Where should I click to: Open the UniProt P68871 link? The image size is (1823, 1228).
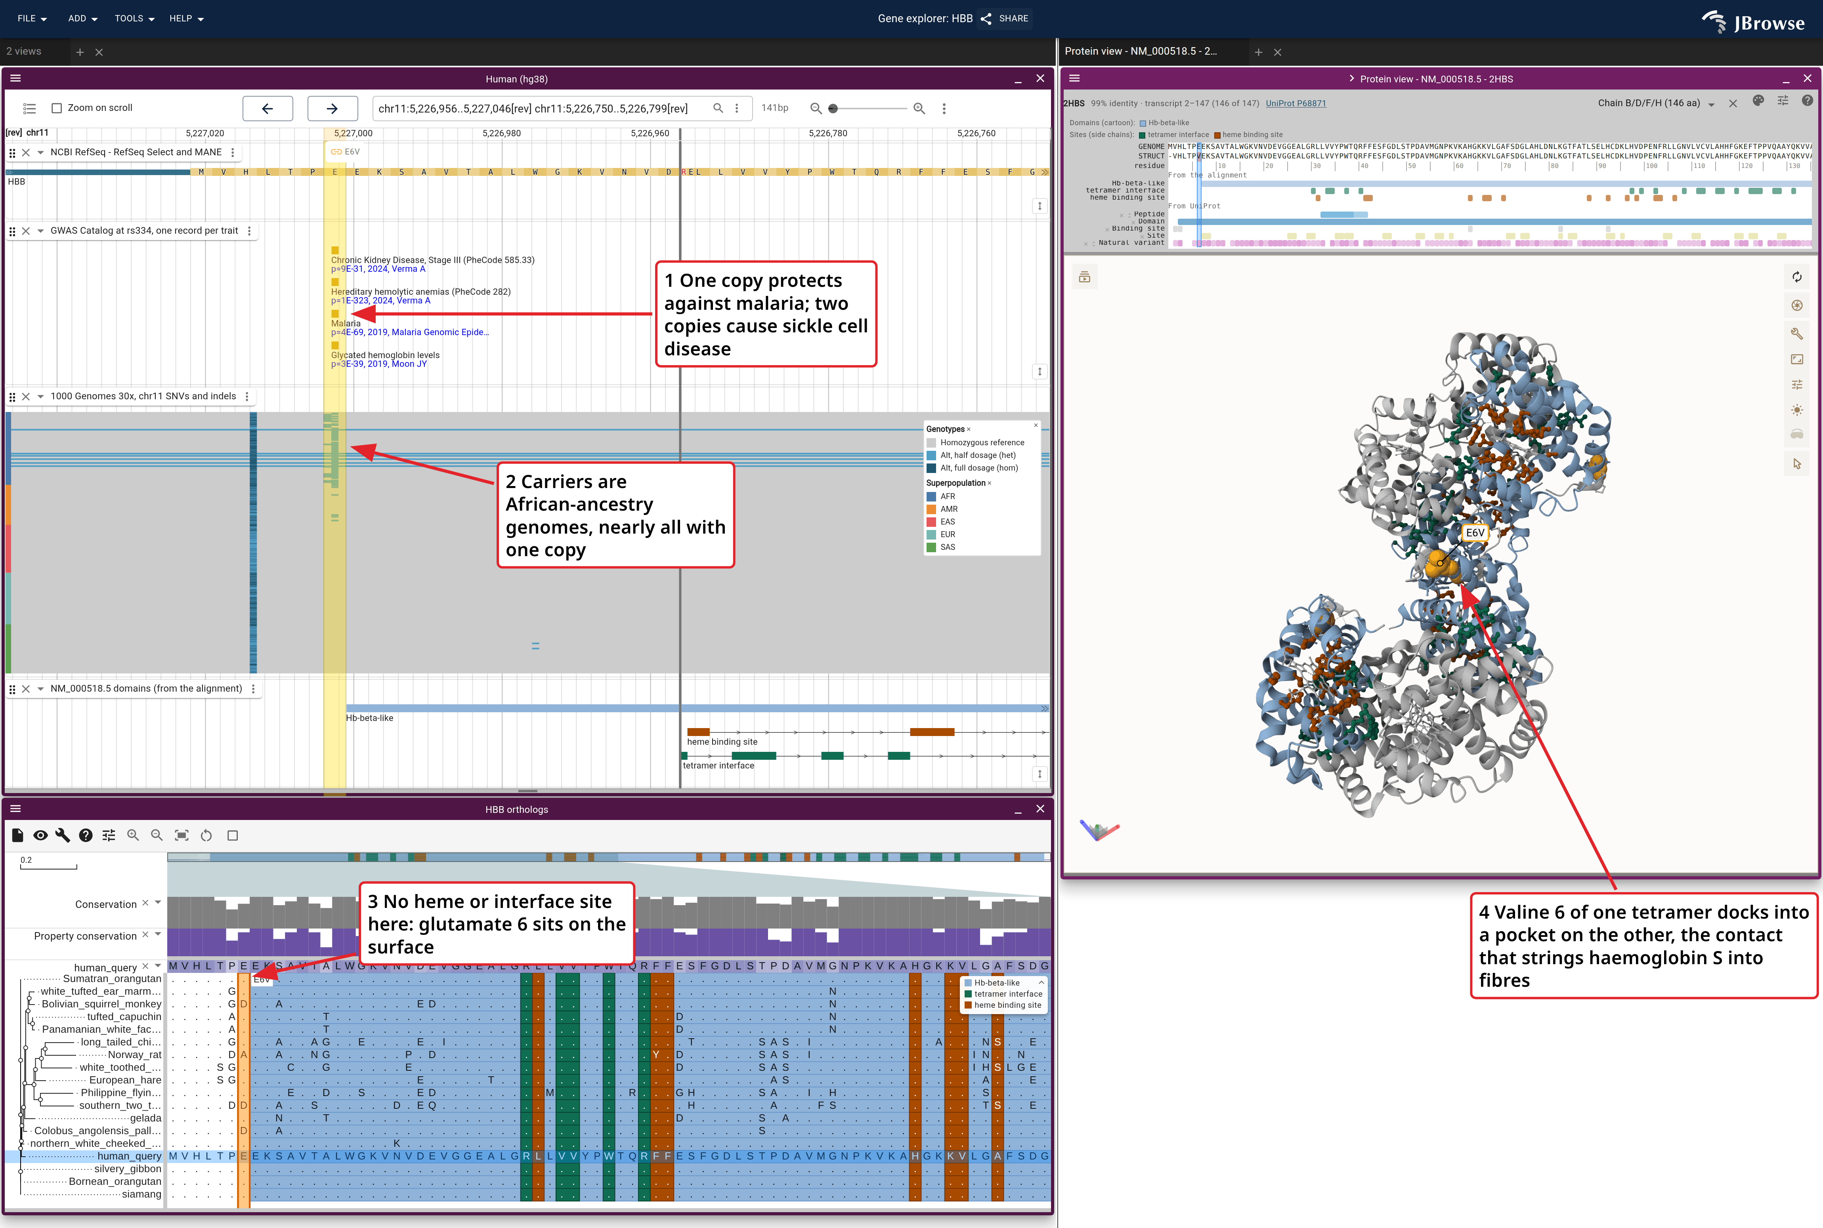point(1296,103)
